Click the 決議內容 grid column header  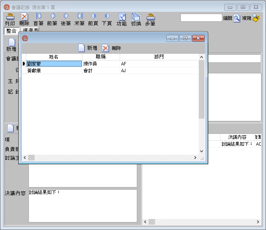click(x=237, y=137)
